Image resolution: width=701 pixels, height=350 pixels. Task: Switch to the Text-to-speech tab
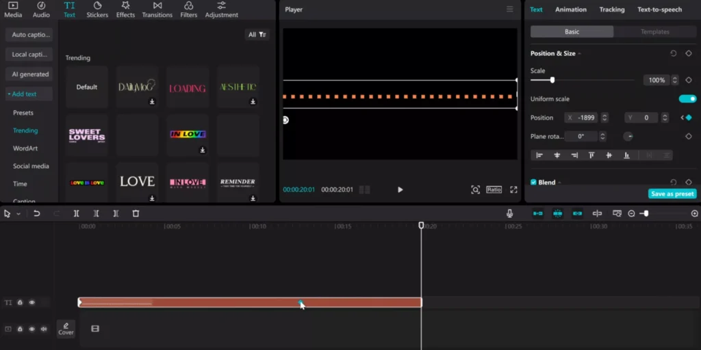(x=660, y=10)
